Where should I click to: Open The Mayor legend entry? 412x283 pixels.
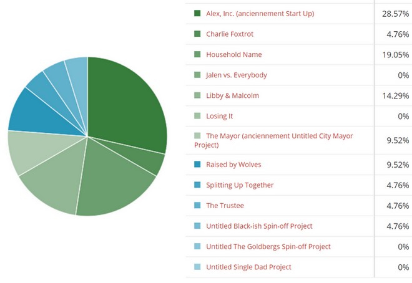(279, 136)
